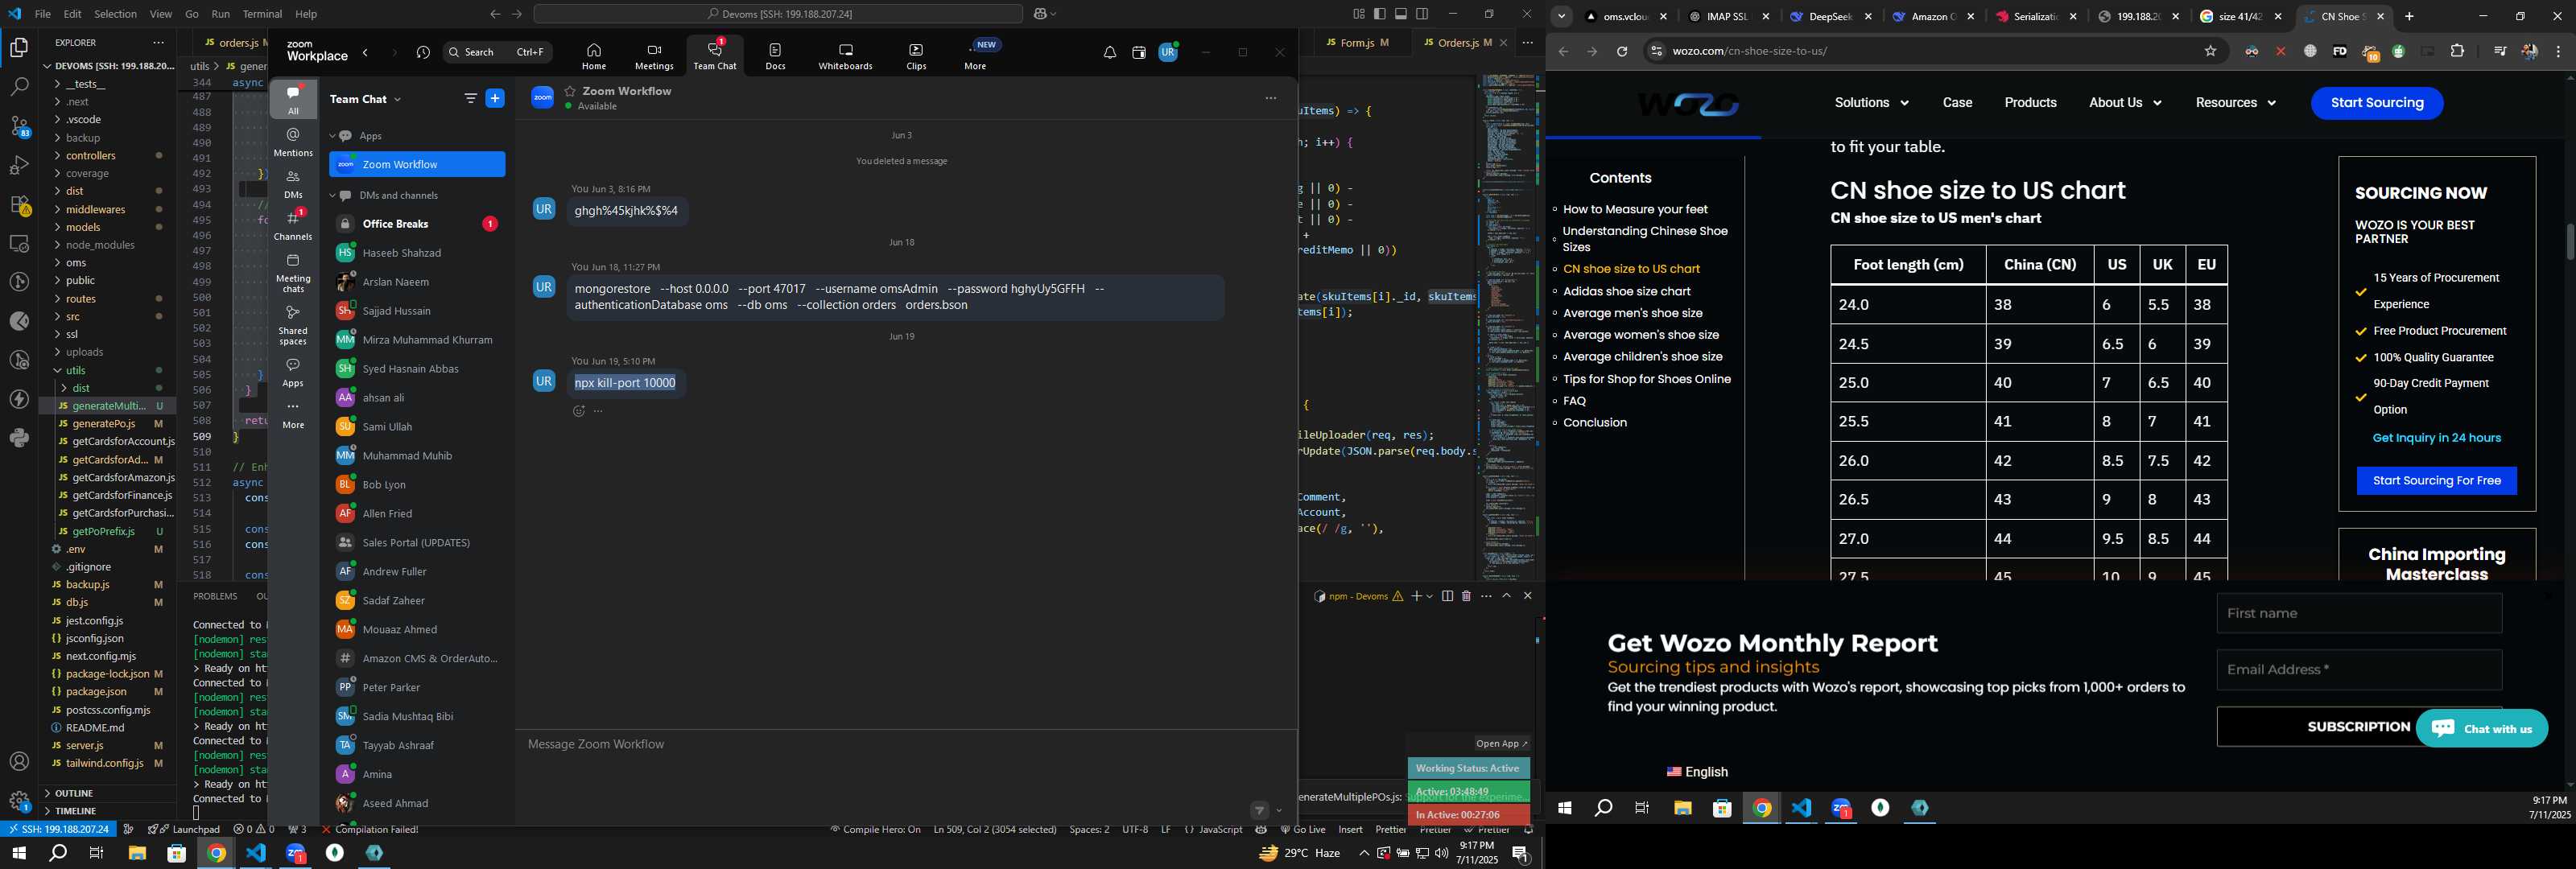Open the Search view in VS Code activity bar
The image size is (2576, 869).
tap(19, 87)
